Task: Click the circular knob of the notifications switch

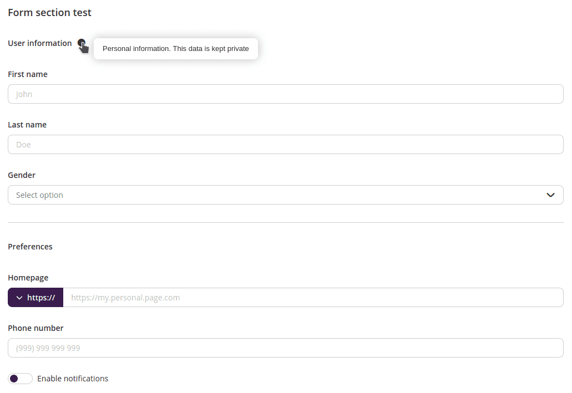Action: (14, 378)
